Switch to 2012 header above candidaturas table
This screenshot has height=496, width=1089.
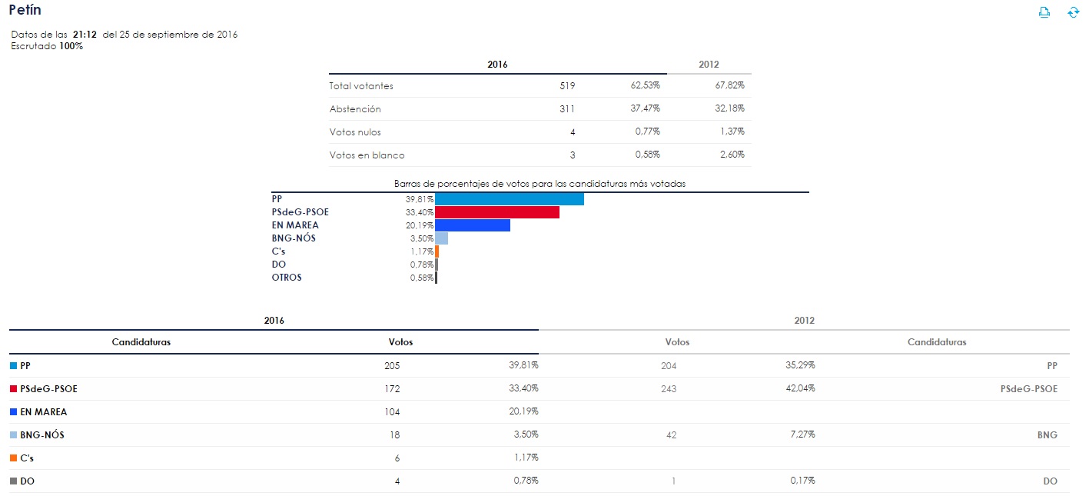coord(804,320)
